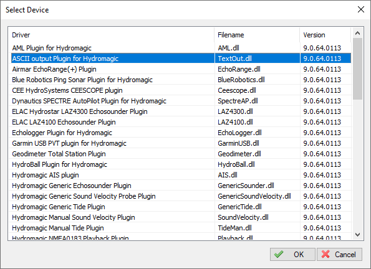The height and width of the screenshot is (269, 371).
Task: Sort by the Version column header
Action: coord(325,35)
